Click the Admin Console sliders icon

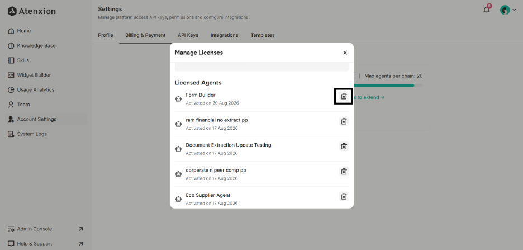point(11,229)
